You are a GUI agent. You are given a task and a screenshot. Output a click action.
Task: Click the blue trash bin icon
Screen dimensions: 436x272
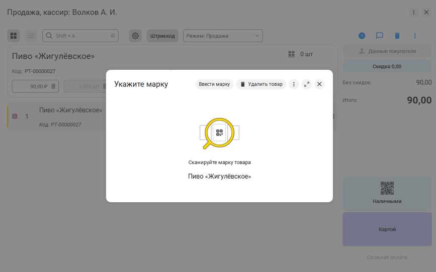pos(397,36)
